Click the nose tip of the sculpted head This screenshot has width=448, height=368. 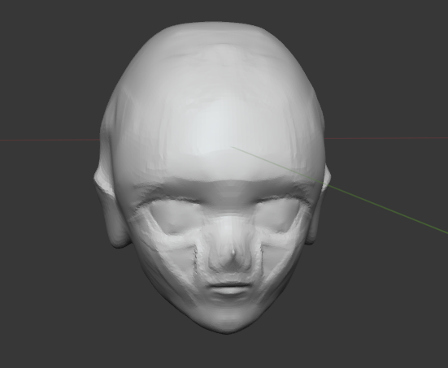tap(233, 253)
